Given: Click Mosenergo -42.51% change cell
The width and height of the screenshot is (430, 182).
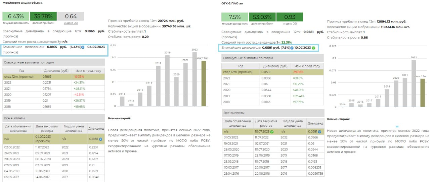Looking at the screenshot, I should [x=88, y=95].
